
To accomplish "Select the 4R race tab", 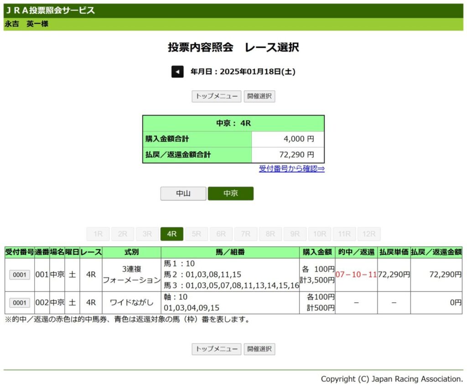I will coord(172,234).
